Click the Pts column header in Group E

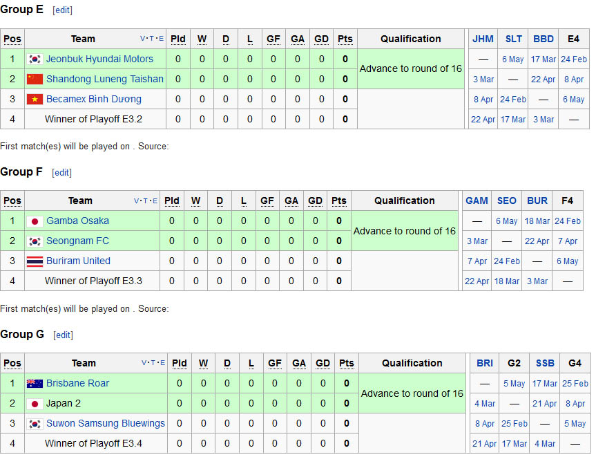pyautogui.click(x=345, y=39)
